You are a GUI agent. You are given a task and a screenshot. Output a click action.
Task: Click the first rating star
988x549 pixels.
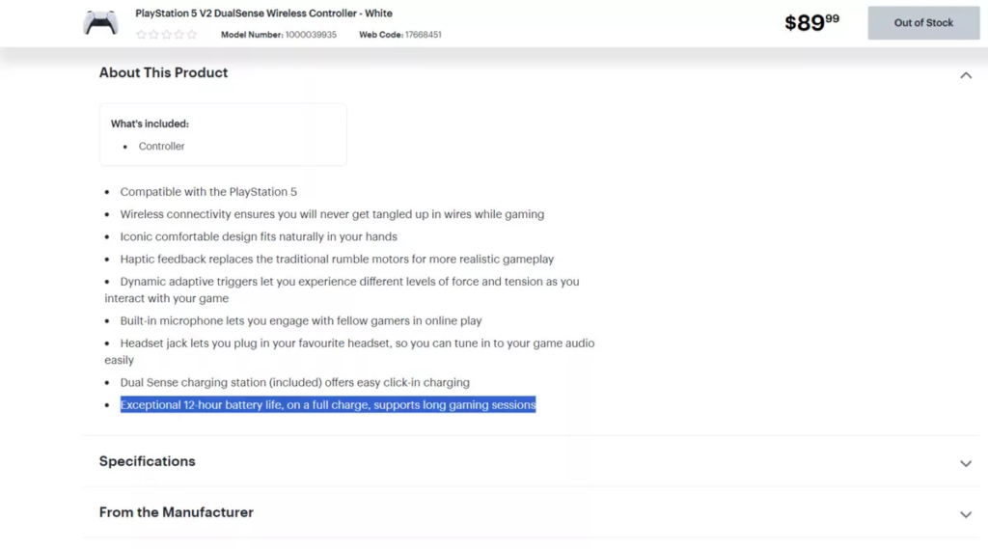[x=141, y=35]
